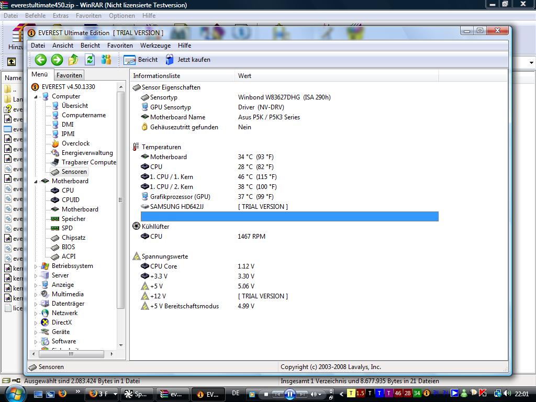Open the Werkzeuge menu

155,46
